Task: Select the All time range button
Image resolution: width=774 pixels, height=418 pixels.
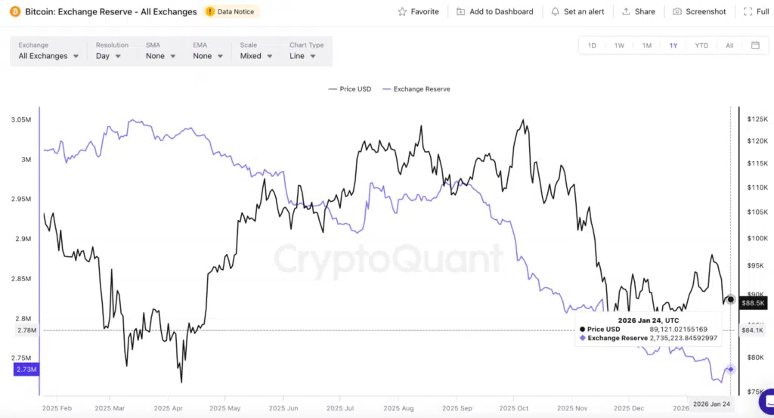Action: [729, 45]
